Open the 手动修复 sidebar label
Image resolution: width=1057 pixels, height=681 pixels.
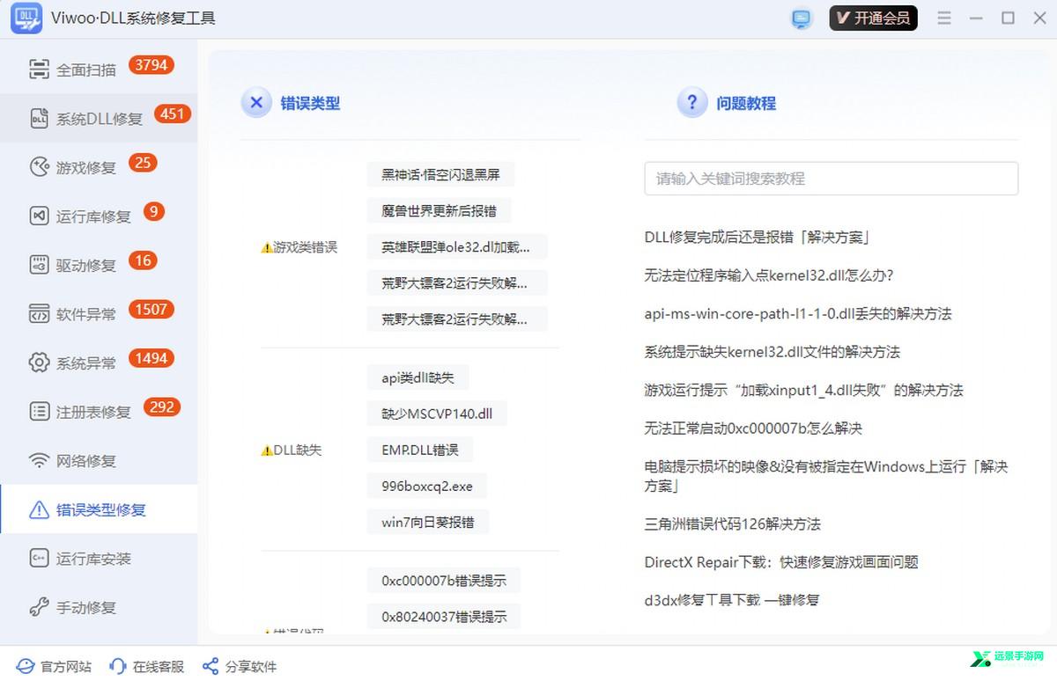tap(86, 608)
